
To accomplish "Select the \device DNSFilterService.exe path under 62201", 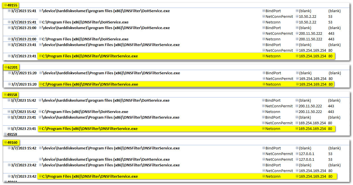I will tap(111, 73).
